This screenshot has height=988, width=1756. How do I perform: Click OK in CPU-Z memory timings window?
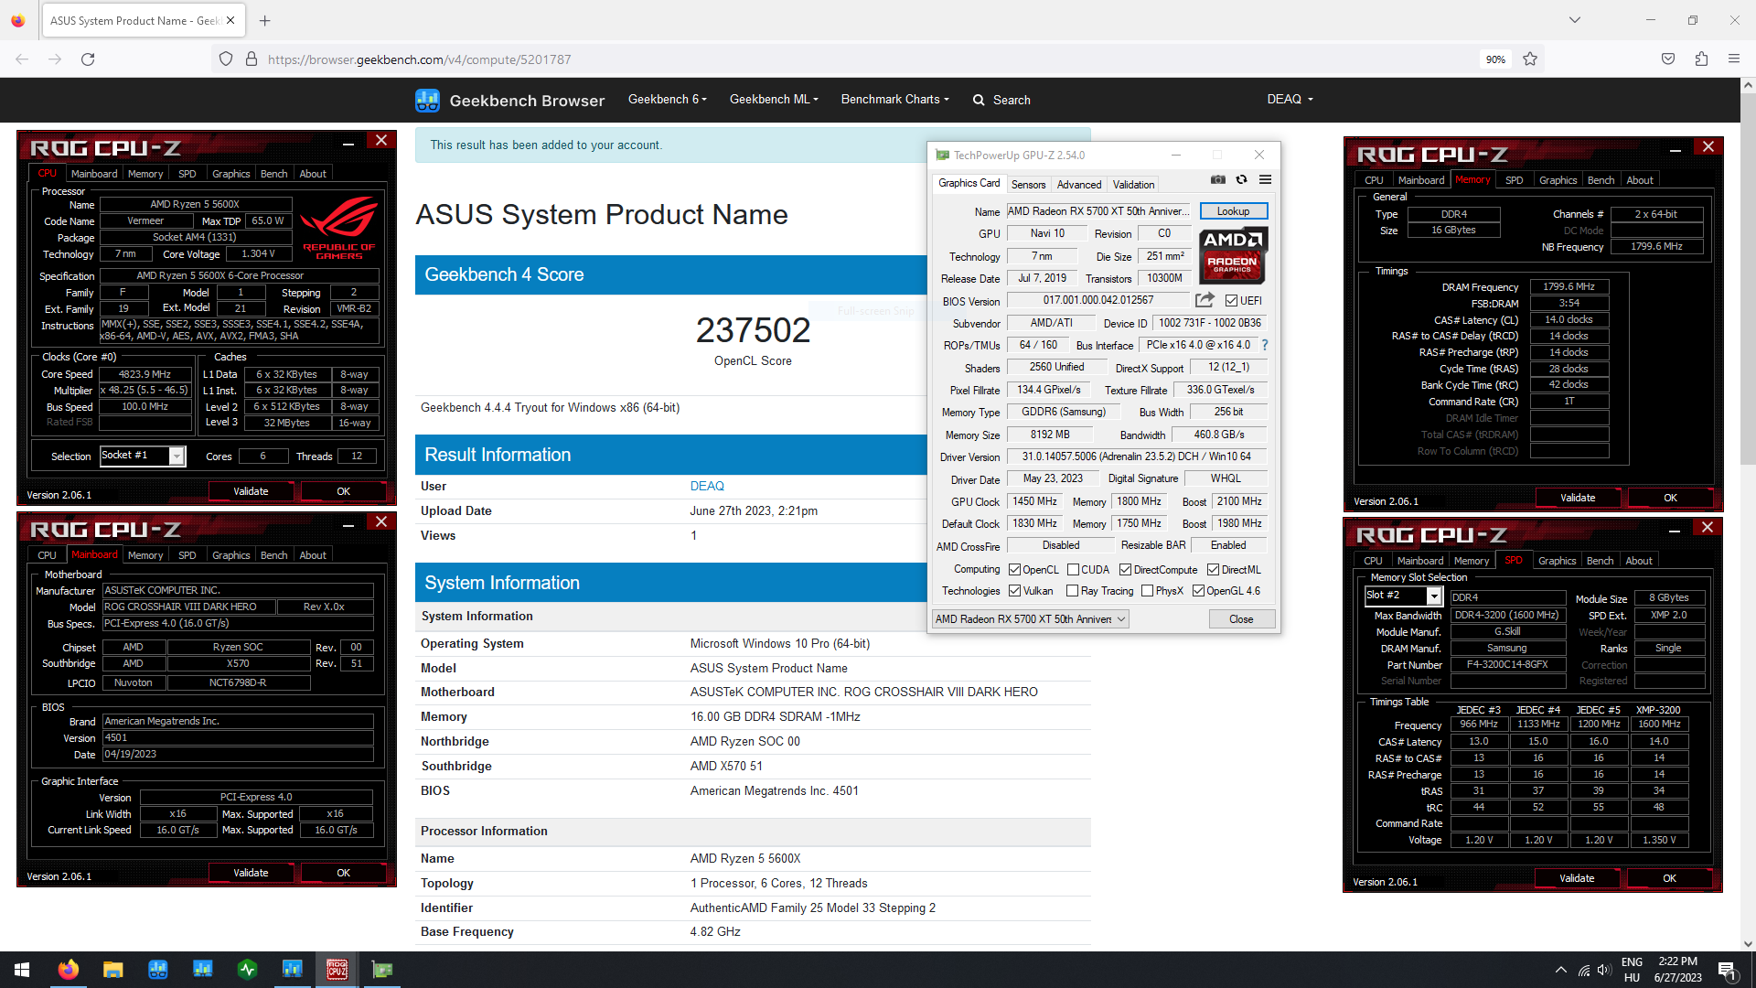(1670, 498)
